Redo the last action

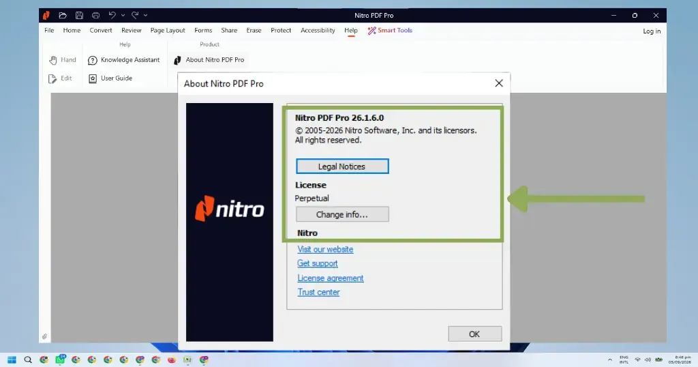(135, 15)
